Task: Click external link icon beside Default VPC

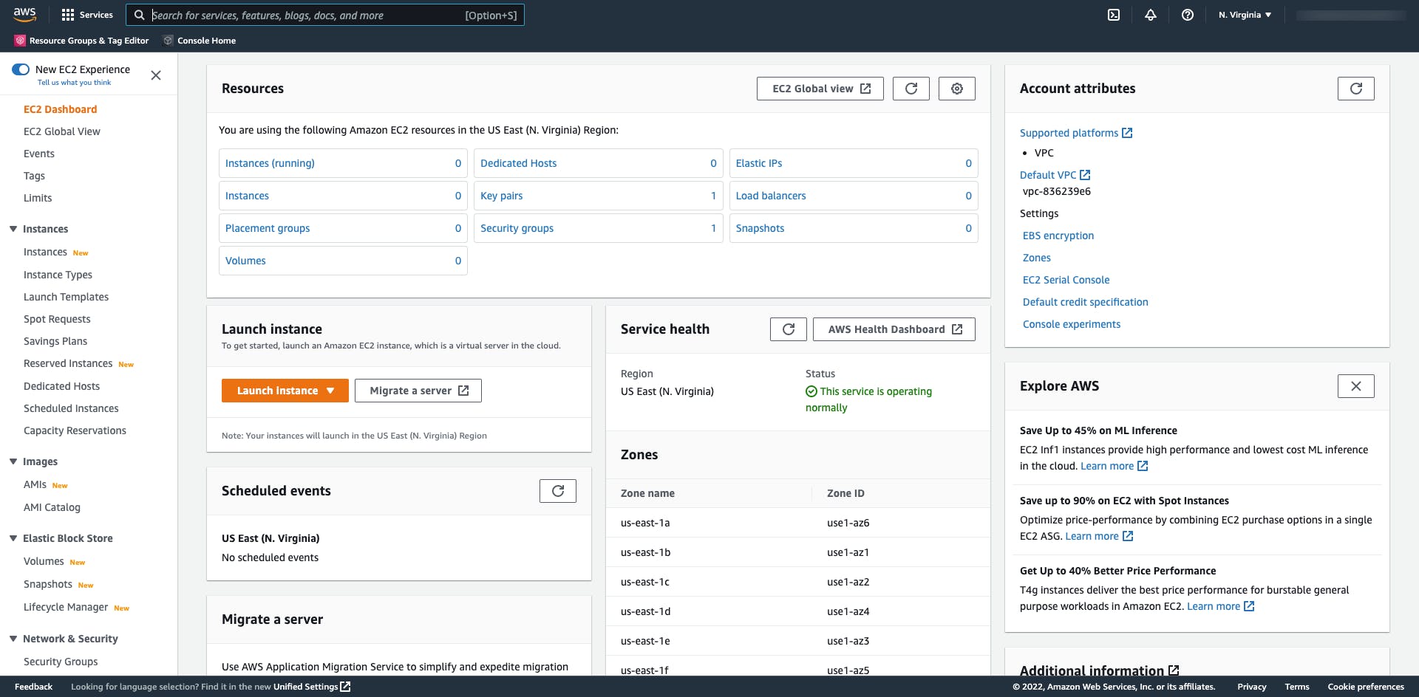Action: pyautogui.click(x=1085, y=175)
